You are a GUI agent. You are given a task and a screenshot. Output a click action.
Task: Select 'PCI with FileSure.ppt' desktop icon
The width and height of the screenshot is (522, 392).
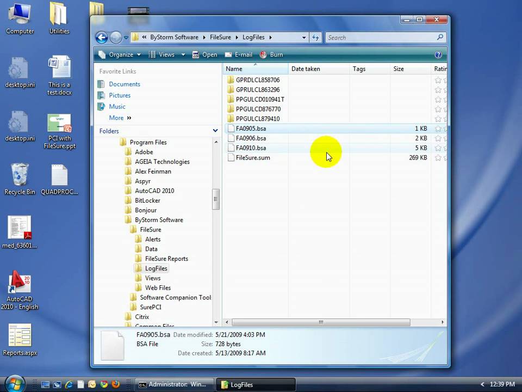coord(60,131)
